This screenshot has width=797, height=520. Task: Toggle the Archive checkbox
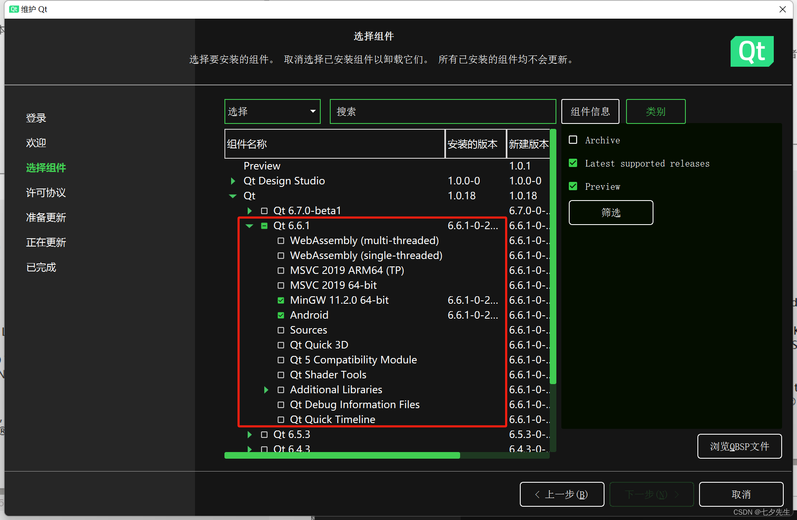coord(573,140)
